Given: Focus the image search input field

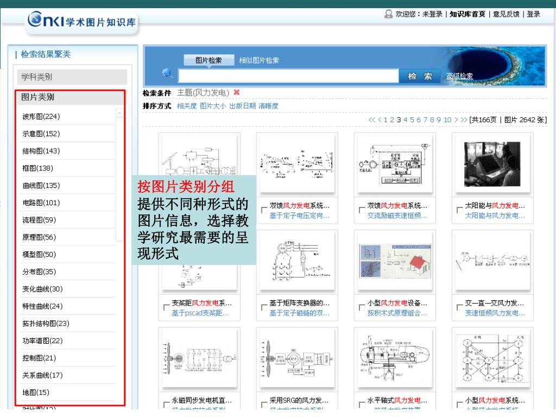Looking at the screenshot, I should (289, 76).
